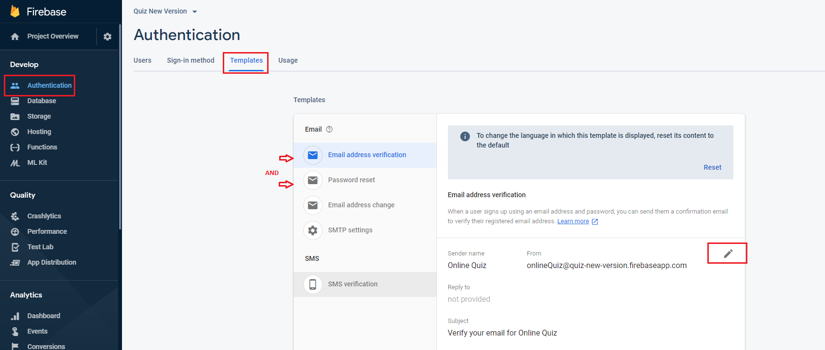Click the Firebase flame logo
Viewport: 825px width, 350px height.
pyautogui.click(x=15, y=12)
